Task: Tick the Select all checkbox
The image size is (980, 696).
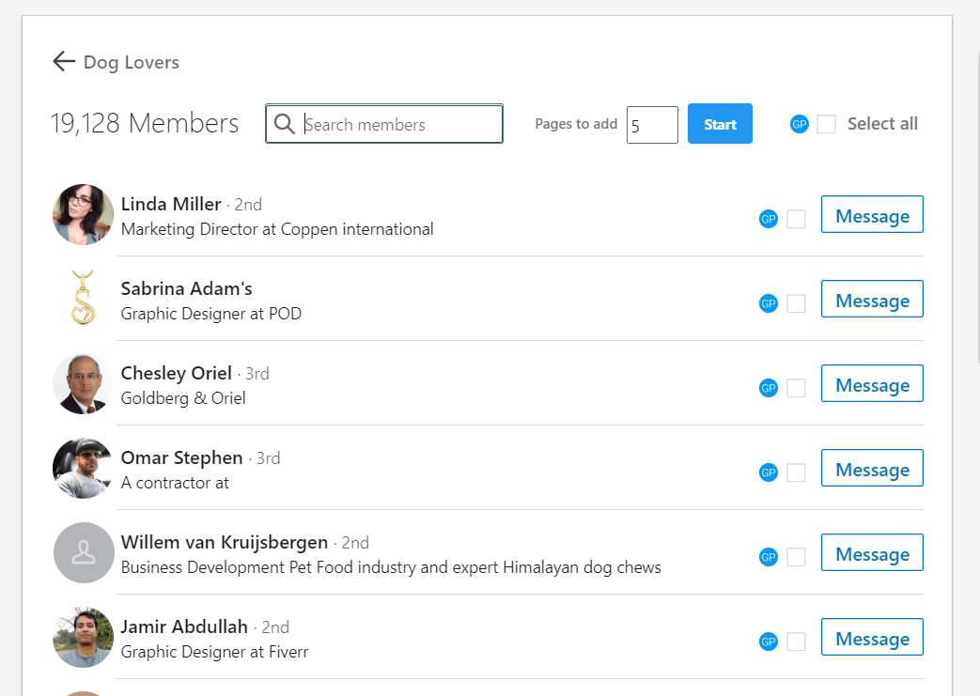Action: (826, 124)
